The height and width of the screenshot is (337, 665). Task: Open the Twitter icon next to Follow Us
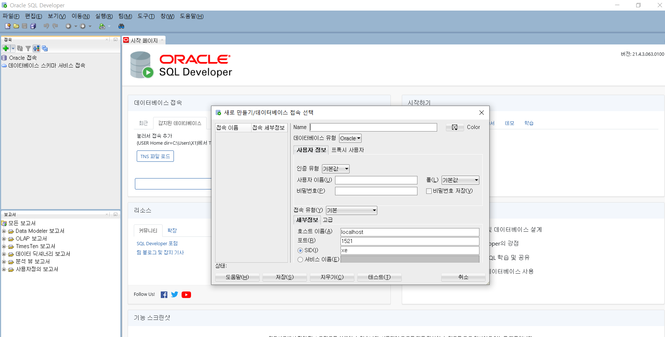175,294
